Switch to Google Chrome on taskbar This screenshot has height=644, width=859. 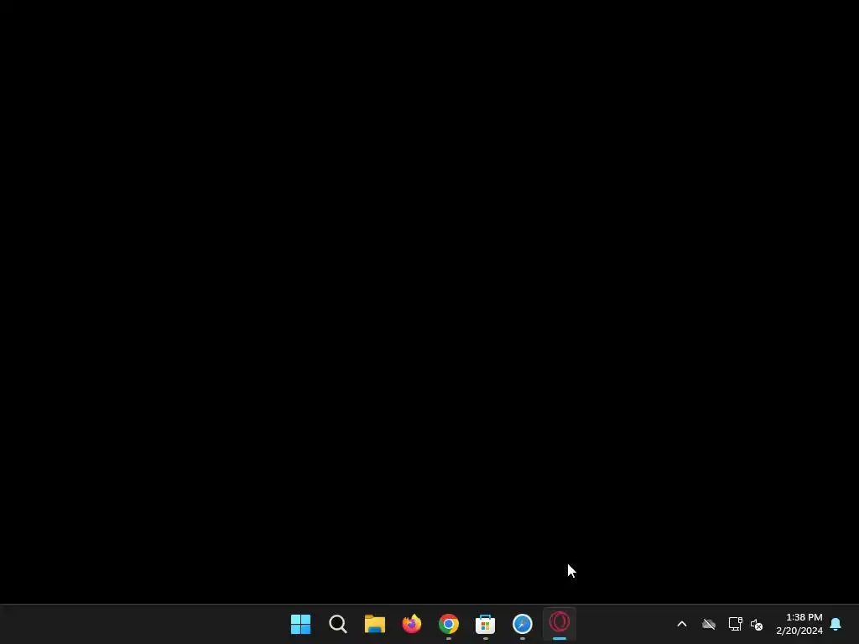coord(448,624)
